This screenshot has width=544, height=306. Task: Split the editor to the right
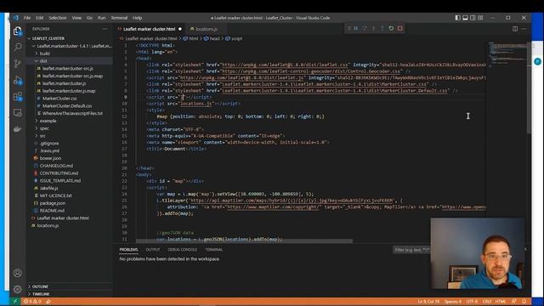(x=515, y=29)
